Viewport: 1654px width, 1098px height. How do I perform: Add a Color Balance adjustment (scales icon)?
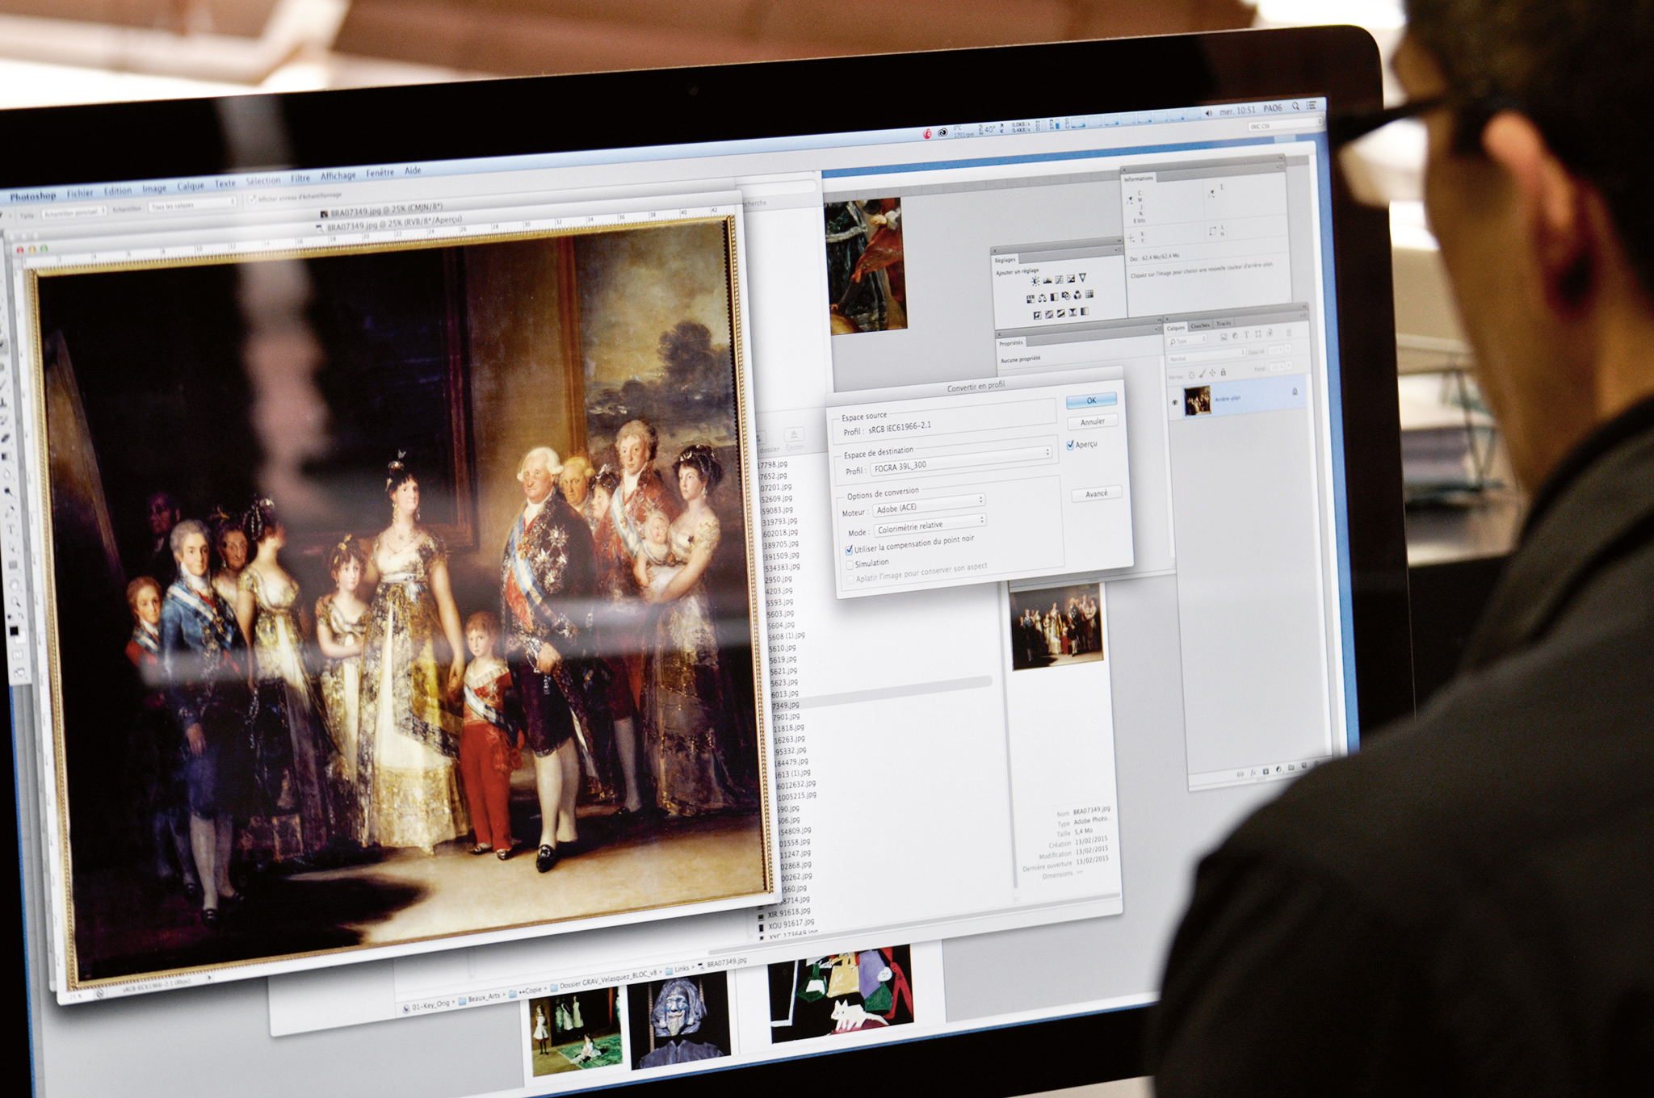coord(1042,298)
